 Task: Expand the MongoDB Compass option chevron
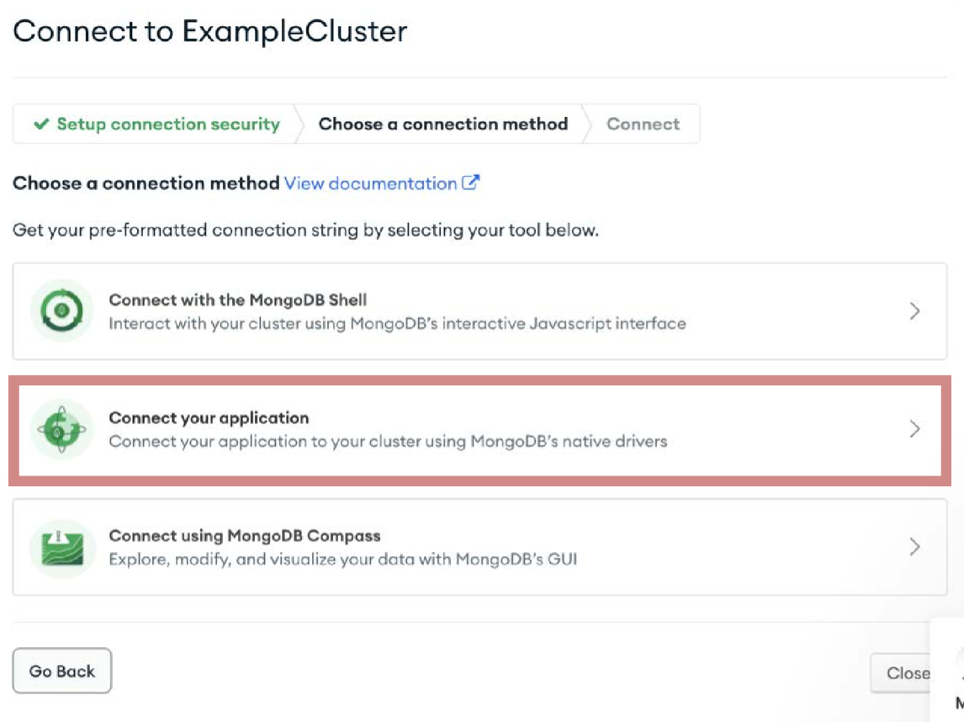tap(914, 547)
